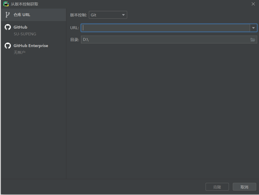
Task: Click the GitHub Enterprise octocat icon
Action: tap(8, 46)
